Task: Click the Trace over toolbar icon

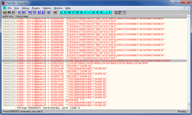Action: (x=43, y=12)
